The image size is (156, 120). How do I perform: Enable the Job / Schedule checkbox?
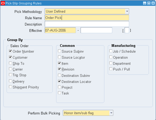[111, 51]
